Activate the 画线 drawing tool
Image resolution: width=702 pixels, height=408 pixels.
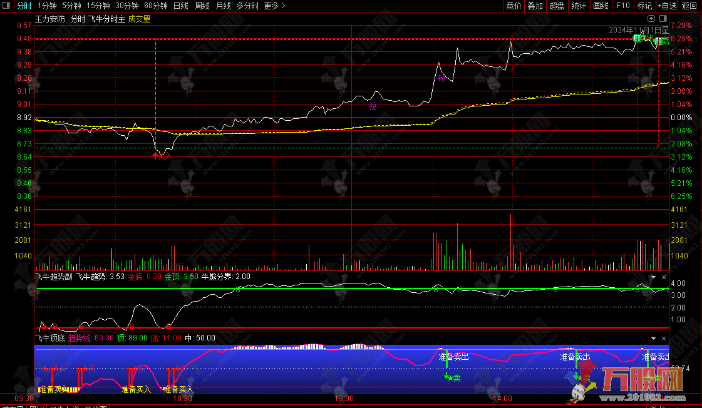(x=601, y=6)
